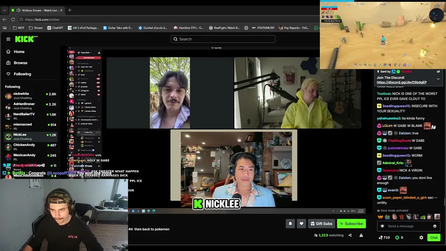
Task: Click the heart follow button
Action: (301, 224)
